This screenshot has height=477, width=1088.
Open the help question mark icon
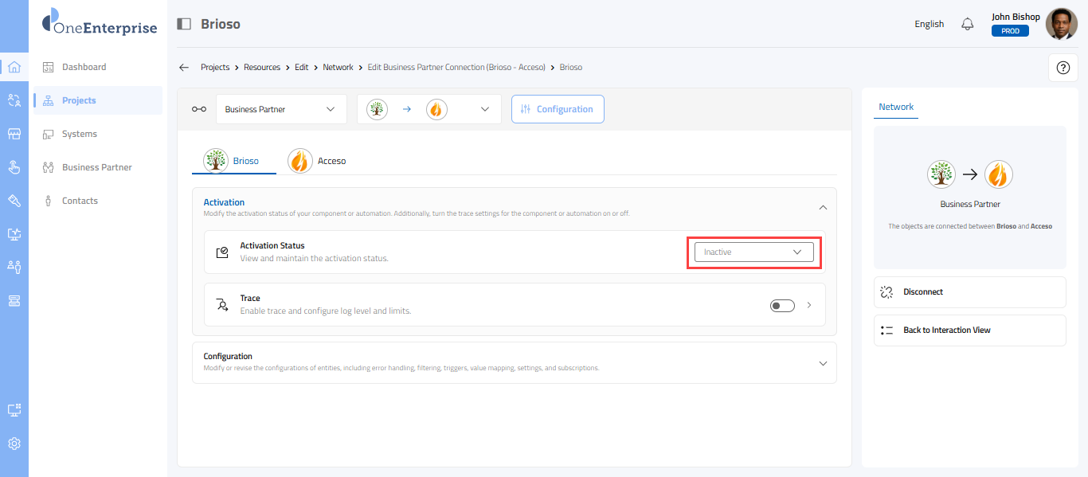click(x=1063, y=68)
